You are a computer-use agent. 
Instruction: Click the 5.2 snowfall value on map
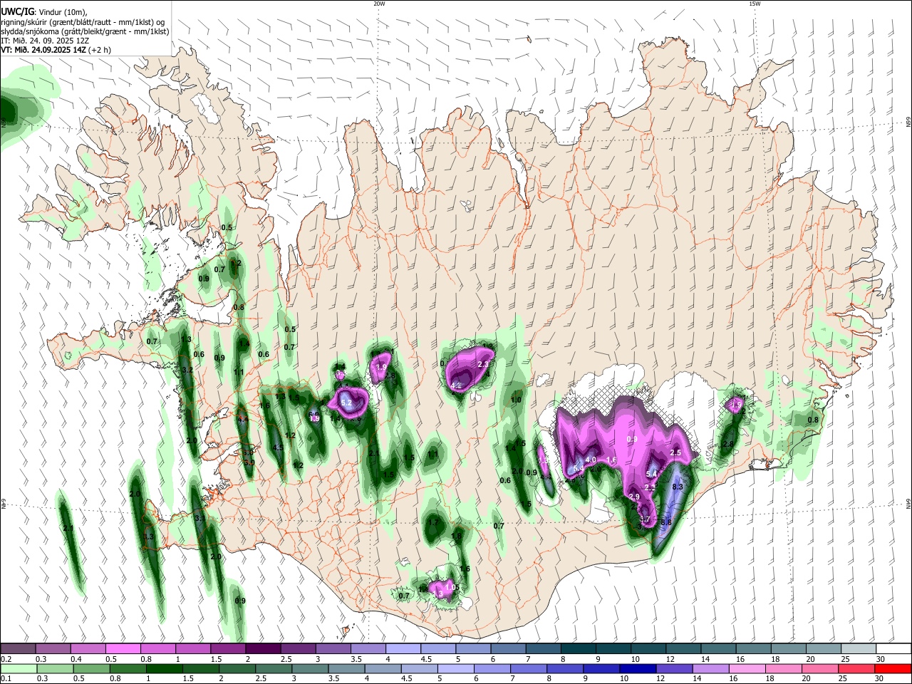pyautogui.click(x=347, y=403)
